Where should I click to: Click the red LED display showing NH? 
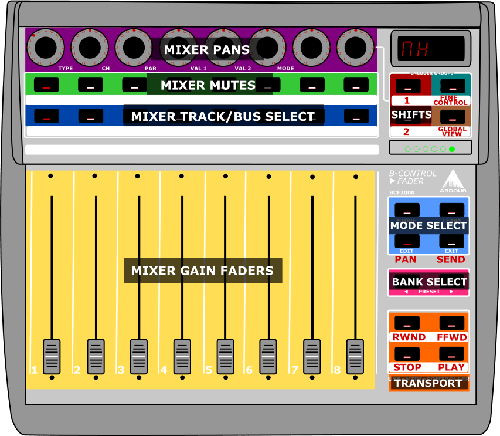(x=431, y=49)
